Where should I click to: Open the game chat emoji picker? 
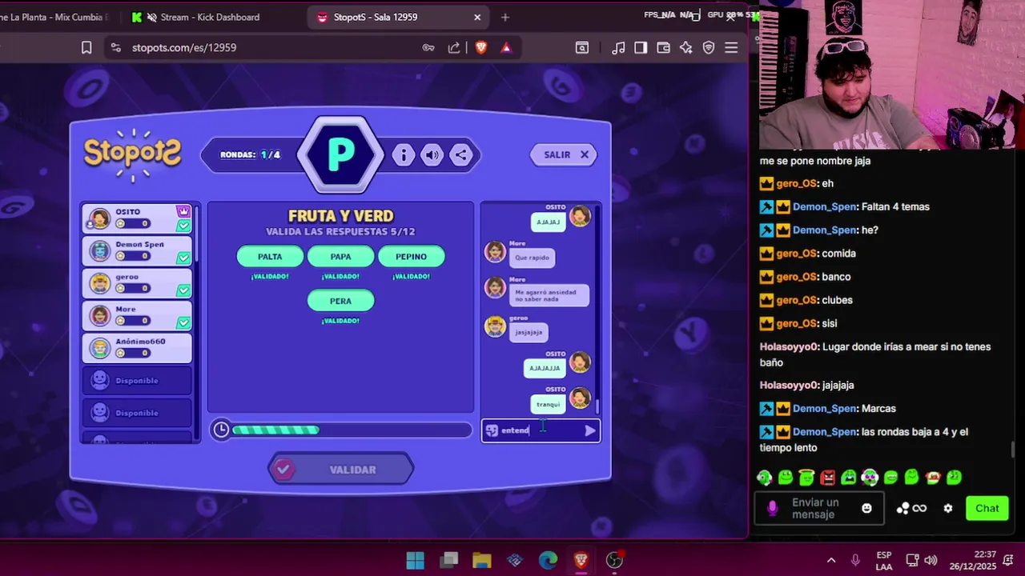(492, 430)
